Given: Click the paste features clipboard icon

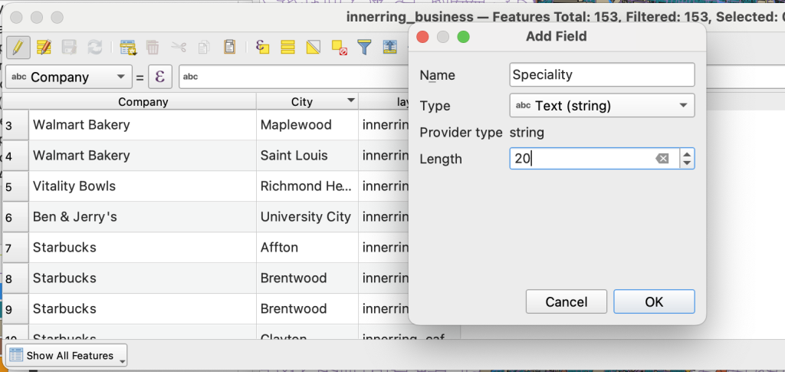Looking at the screenshot, I should coord(228,47).
